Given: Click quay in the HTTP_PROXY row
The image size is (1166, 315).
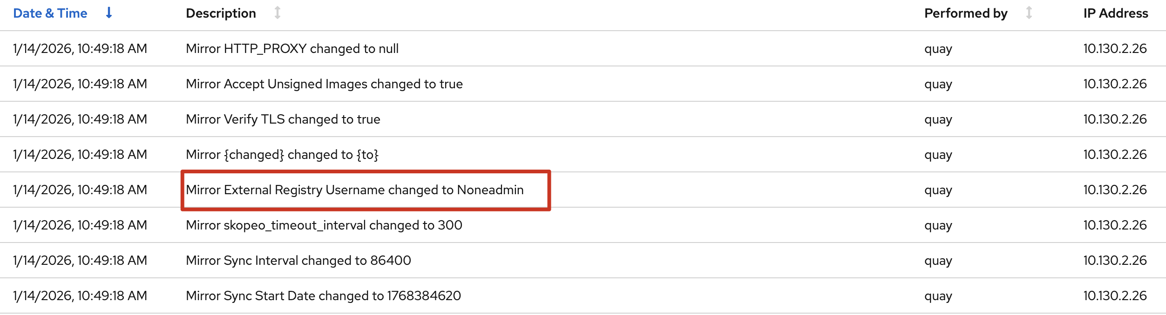Looking at the screenshot, I should [938, 49].
